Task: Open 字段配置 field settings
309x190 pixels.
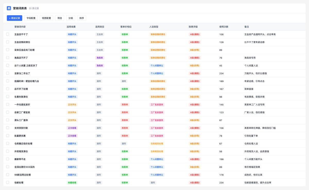Action: click(x=31, y=18)
